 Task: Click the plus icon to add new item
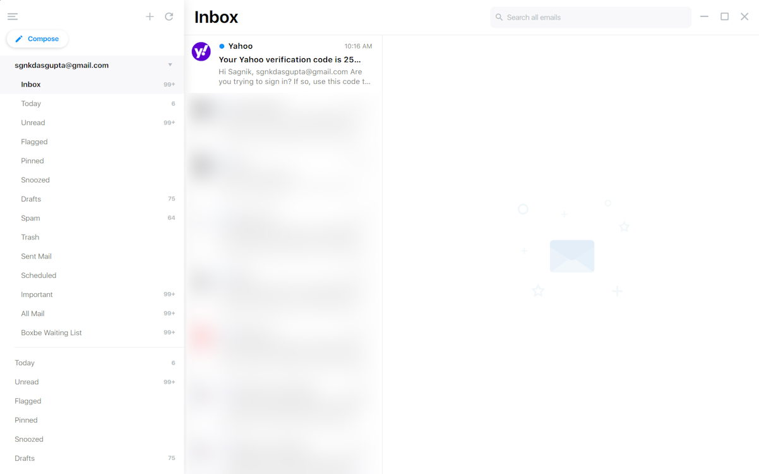click(x=150, y=16)
